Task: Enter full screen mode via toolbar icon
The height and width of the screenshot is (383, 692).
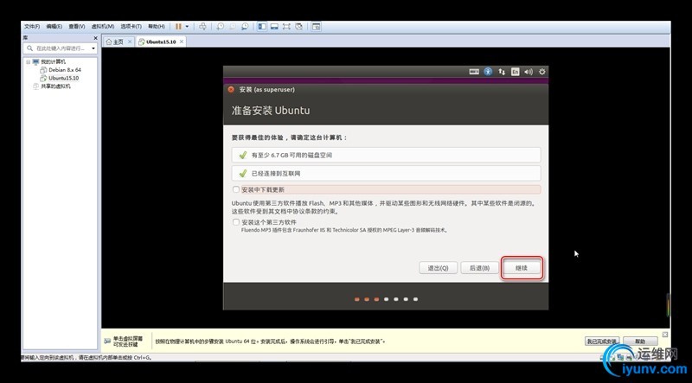Action: [286, 27]
